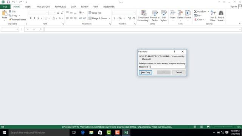Click the Increase Indent icon

85,18
